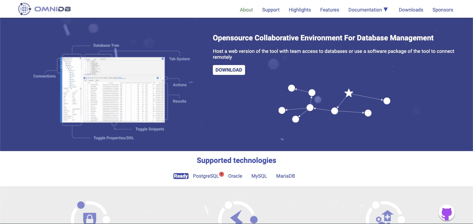Open the Support nav item
This screenshot has width=473, height=224.
tap(271, 10)
